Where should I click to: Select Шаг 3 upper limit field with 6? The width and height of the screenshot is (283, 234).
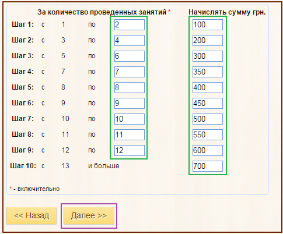click(x=130, y=56)
